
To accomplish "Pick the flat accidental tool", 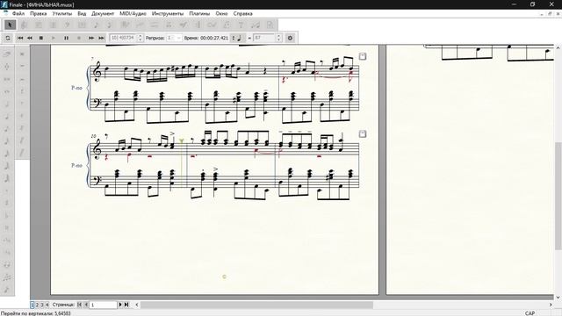I will pyautogui.click(x=7, y=215).
